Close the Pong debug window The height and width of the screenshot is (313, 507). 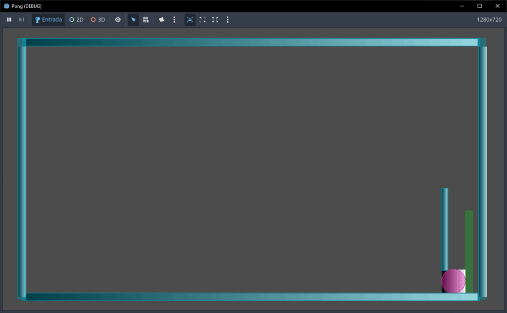click(x=498, y=6)
